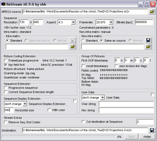
Task: Enable Frametype progressive checkbox
Action: [x=6, y=60]
